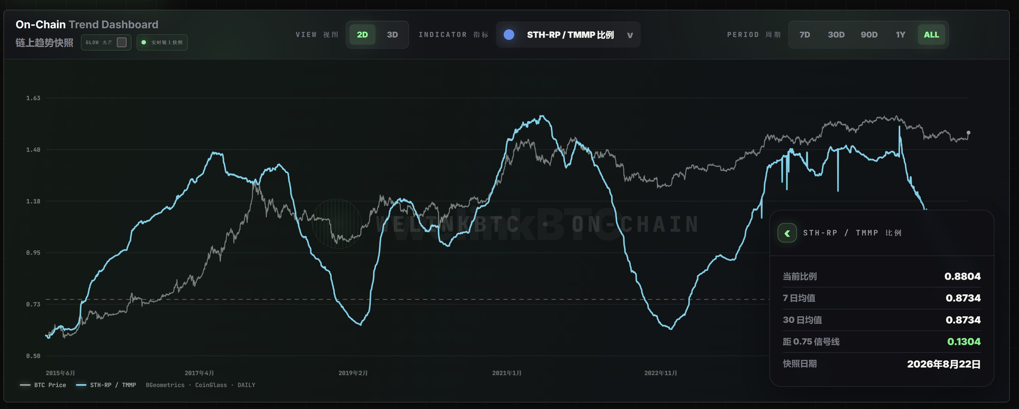
Task: Click the 链上趋势快照 subtitle
Action: click(44, 43)
